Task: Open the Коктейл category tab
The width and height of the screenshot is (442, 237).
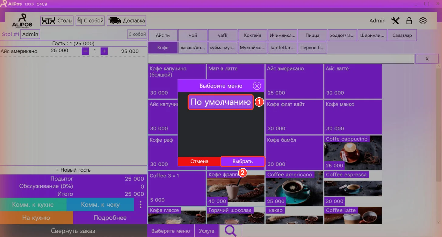Action: 253,35
